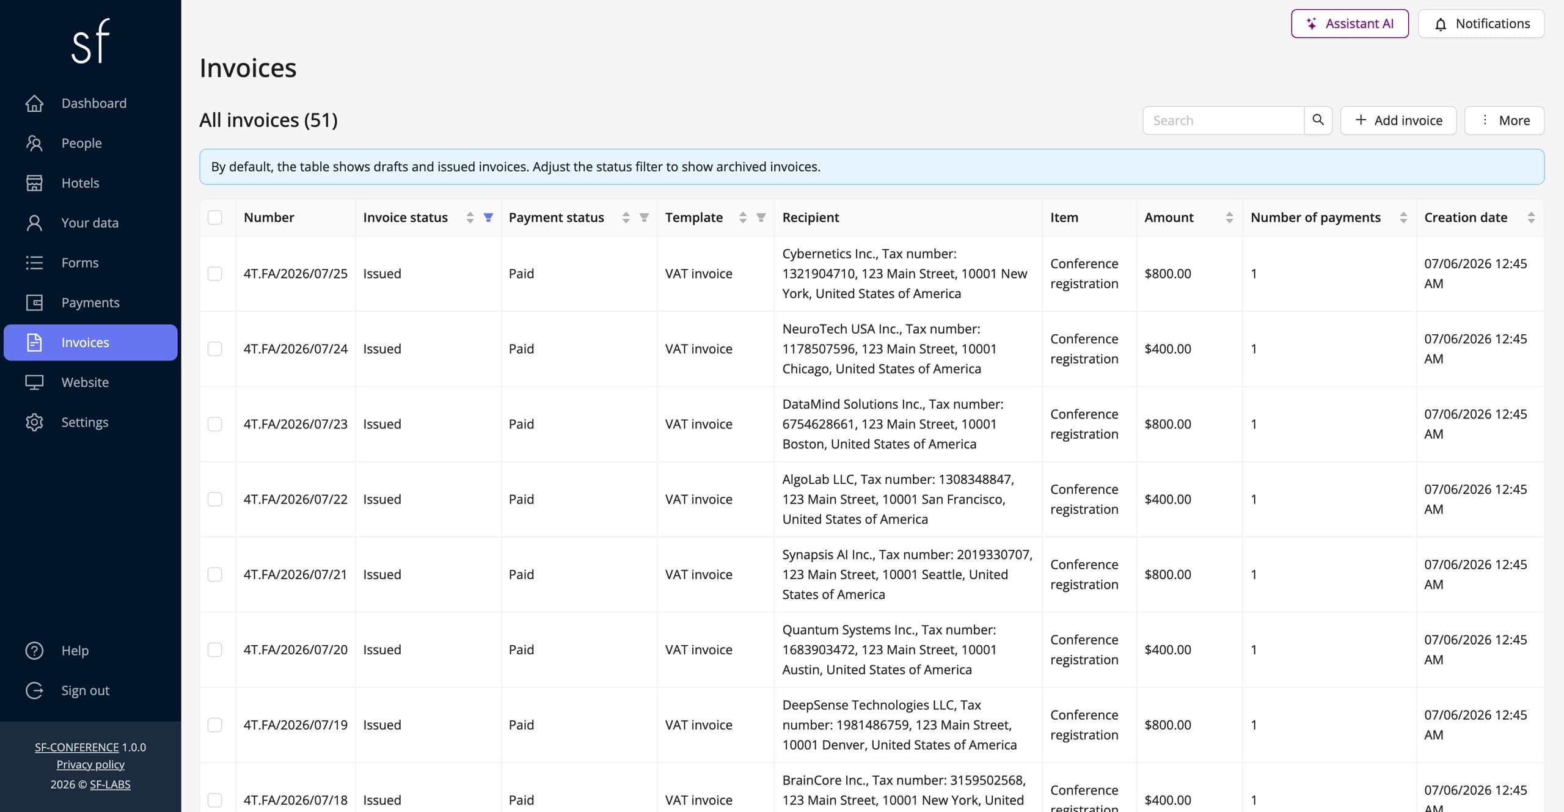1564x812 pixels.
Task: Click the Hotels building icon
Action: [34, 183]
